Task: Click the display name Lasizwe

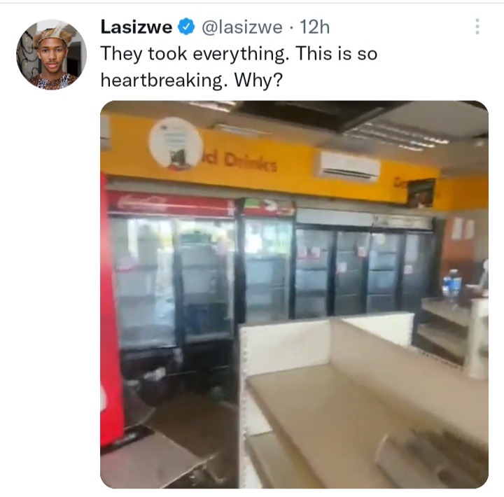Action: (136, 27)
